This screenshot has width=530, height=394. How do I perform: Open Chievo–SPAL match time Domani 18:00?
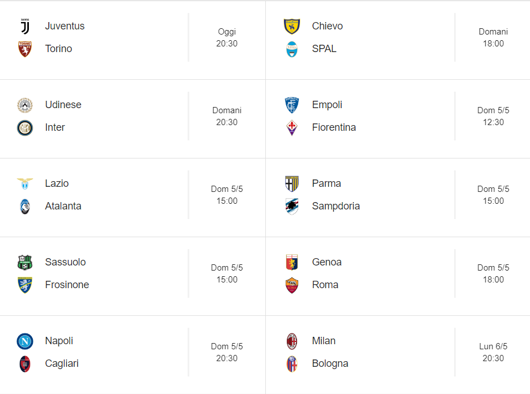(493, 37)
